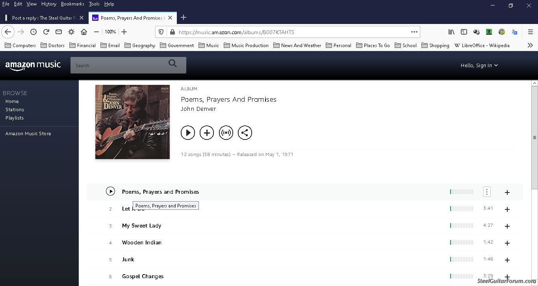
Task: Open browser history clock icon
Action: coord(33,32)
